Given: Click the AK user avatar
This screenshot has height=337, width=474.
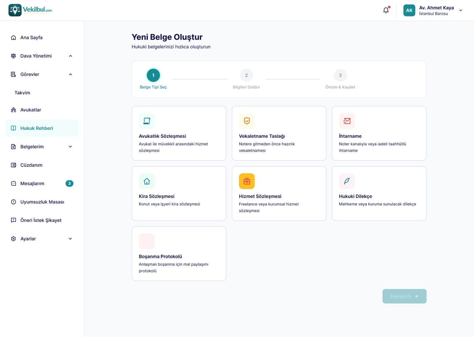Looking at the screenshot, I should (409, 10).
